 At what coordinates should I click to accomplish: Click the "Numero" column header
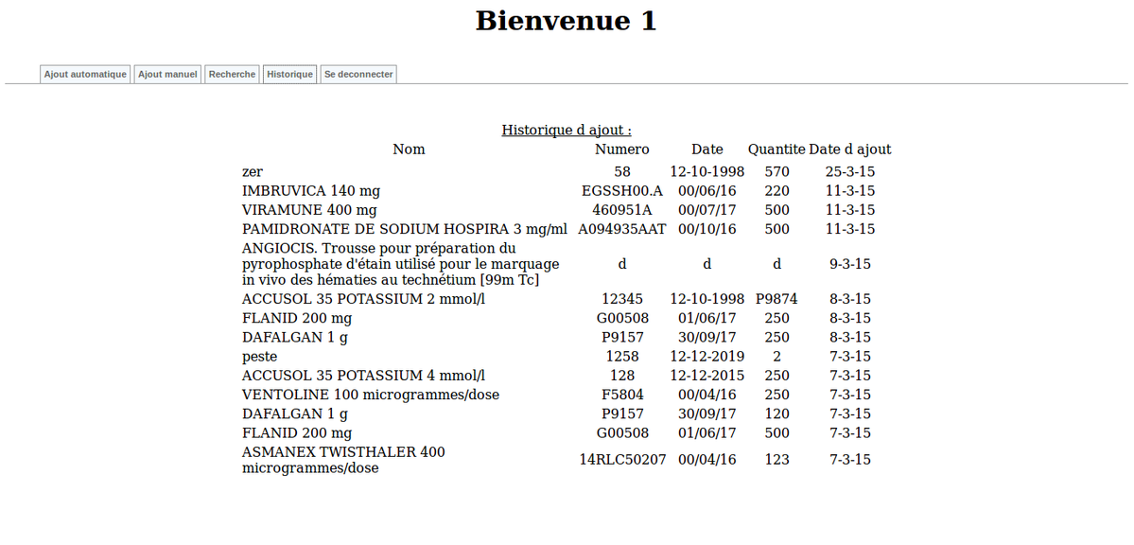point(621,149)
